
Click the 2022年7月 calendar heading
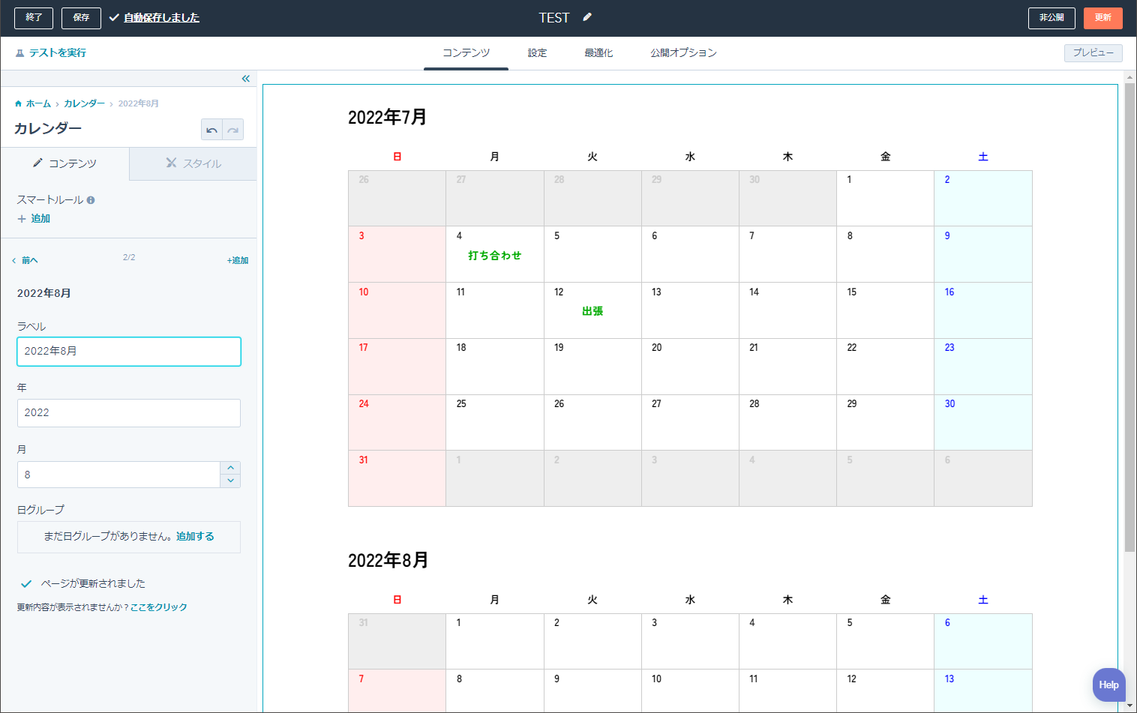pos(388,117)
